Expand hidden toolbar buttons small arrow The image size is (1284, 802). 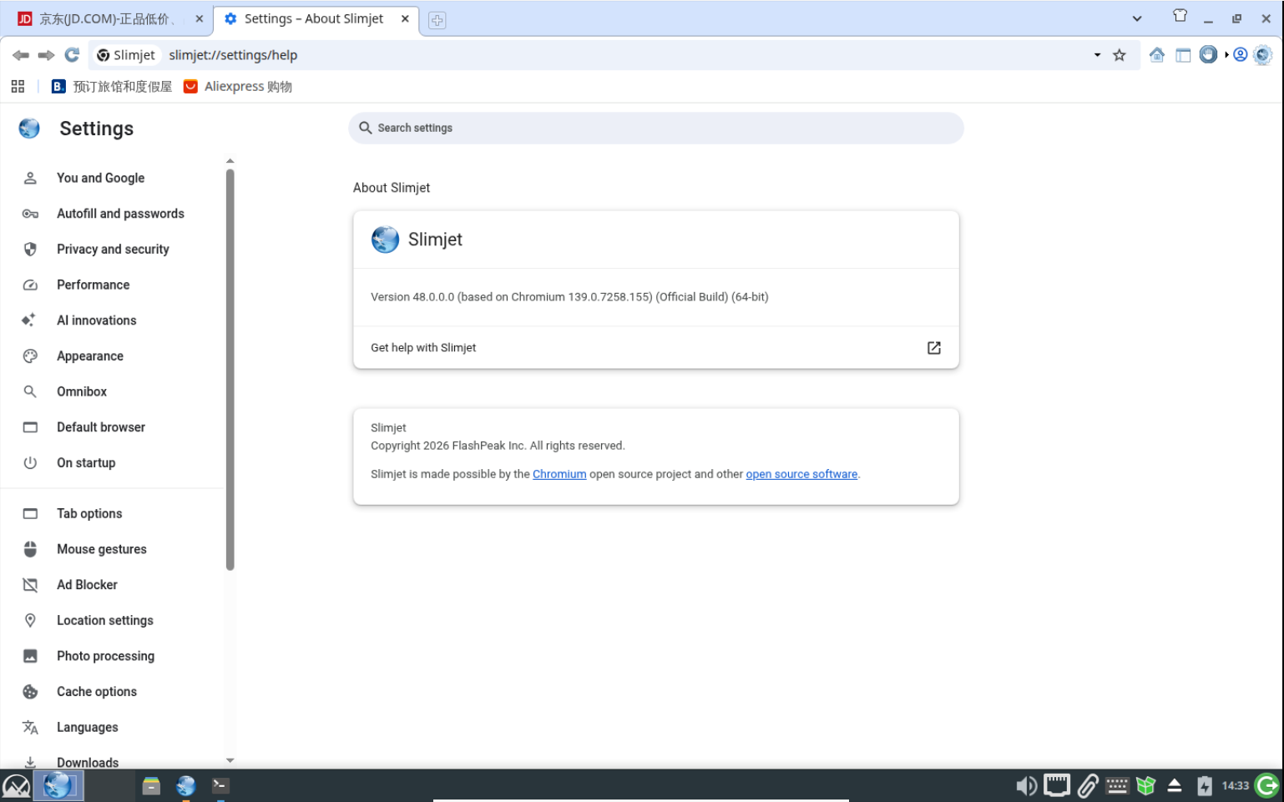(1226, 55)
